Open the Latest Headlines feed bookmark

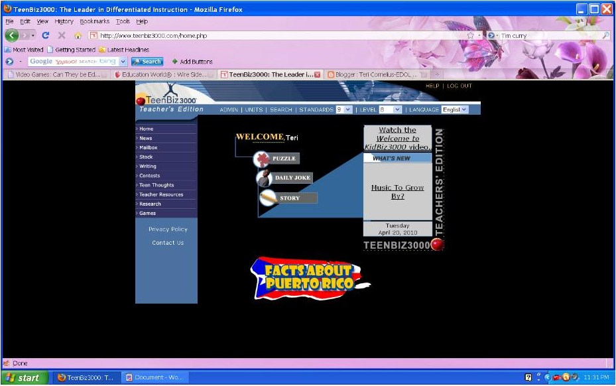coord(124,50)
